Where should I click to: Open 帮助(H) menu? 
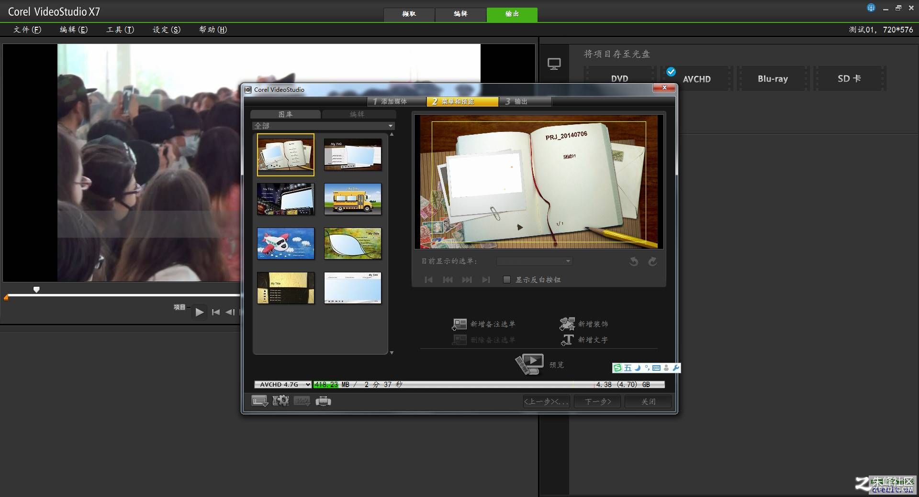click(x=213, y=30)
